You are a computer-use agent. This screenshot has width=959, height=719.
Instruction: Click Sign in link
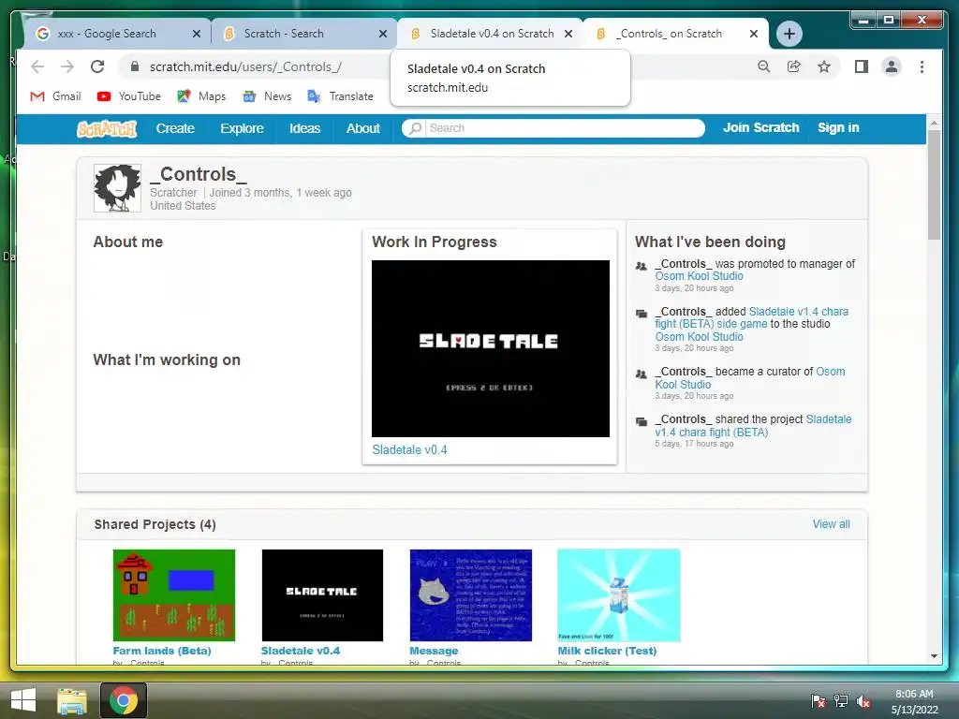[x=838, y=127]
